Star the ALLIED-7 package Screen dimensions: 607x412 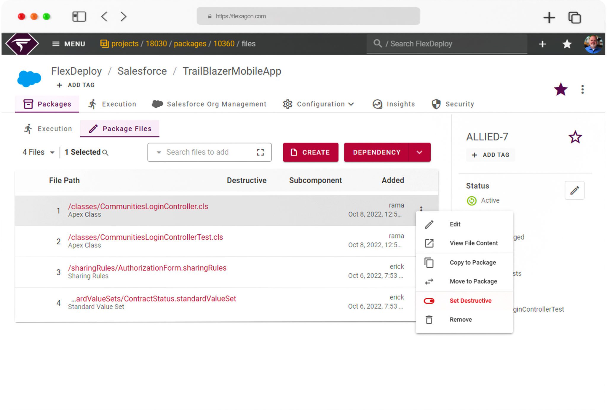click(575, 137)
